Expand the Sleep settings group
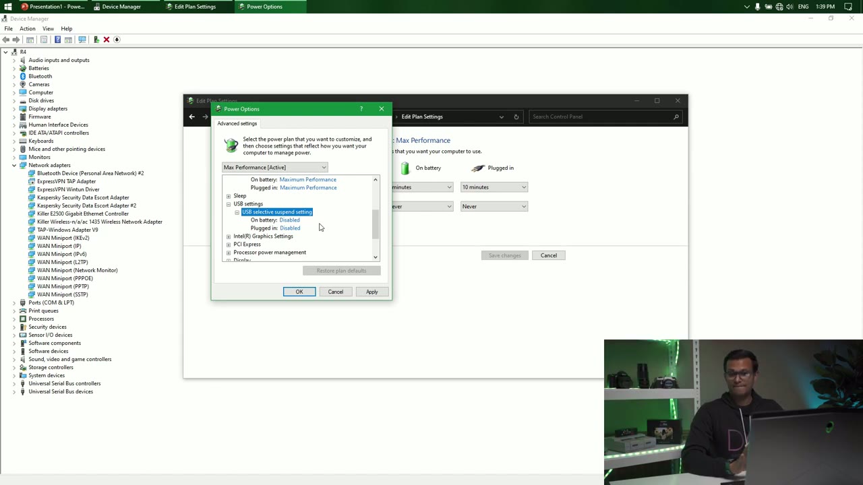Viewport: 863px width, 485px height. click(229, 195)
